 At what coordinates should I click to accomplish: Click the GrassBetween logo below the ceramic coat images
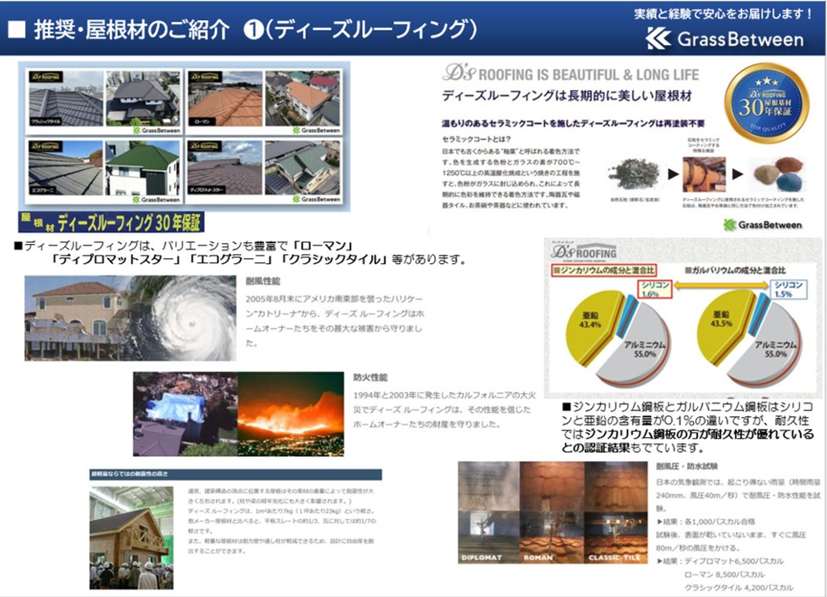(763, 225)
